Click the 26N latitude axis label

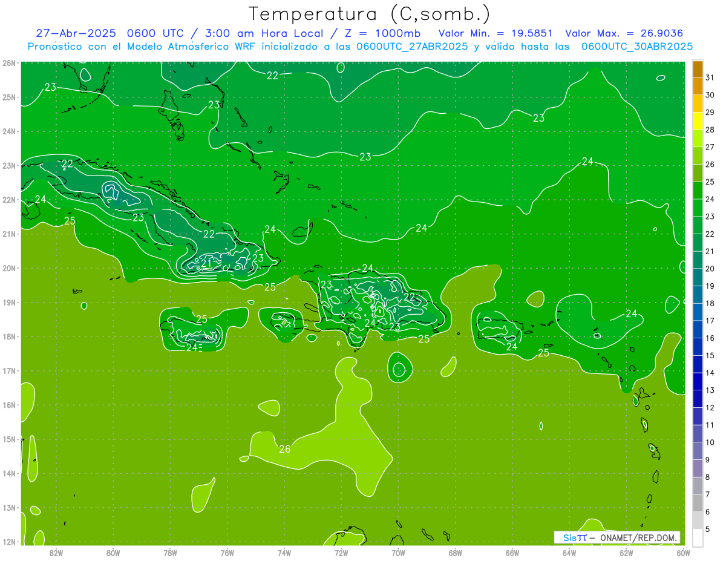pos(9,63)
